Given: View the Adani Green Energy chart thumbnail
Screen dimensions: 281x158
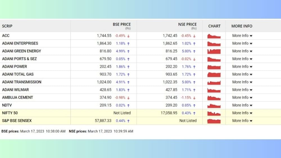Looking at the screenshot, I should point(214,51).
